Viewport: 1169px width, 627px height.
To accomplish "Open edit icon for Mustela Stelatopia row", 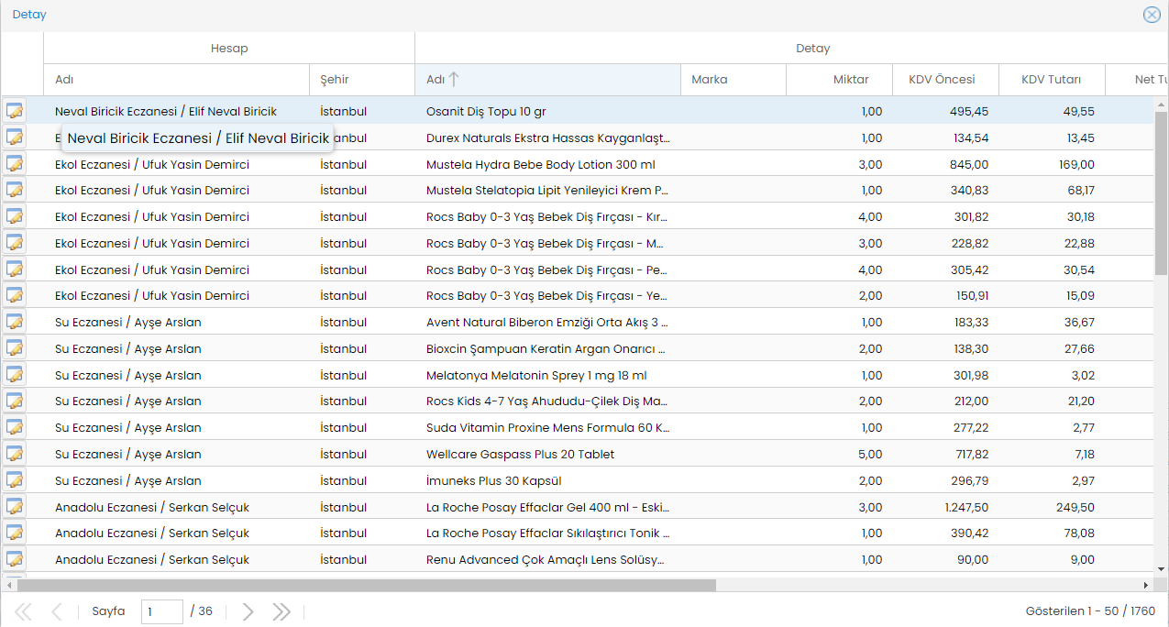I will click(15, 190).
